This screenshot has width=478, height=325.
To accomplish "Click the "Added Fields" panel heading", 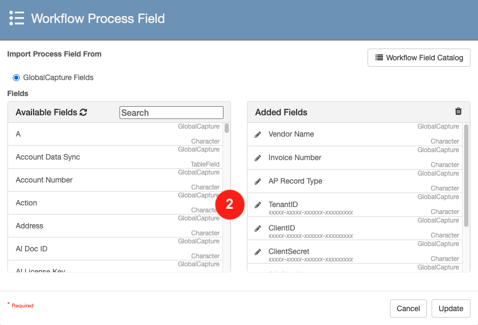I will [x=281, y=112].
